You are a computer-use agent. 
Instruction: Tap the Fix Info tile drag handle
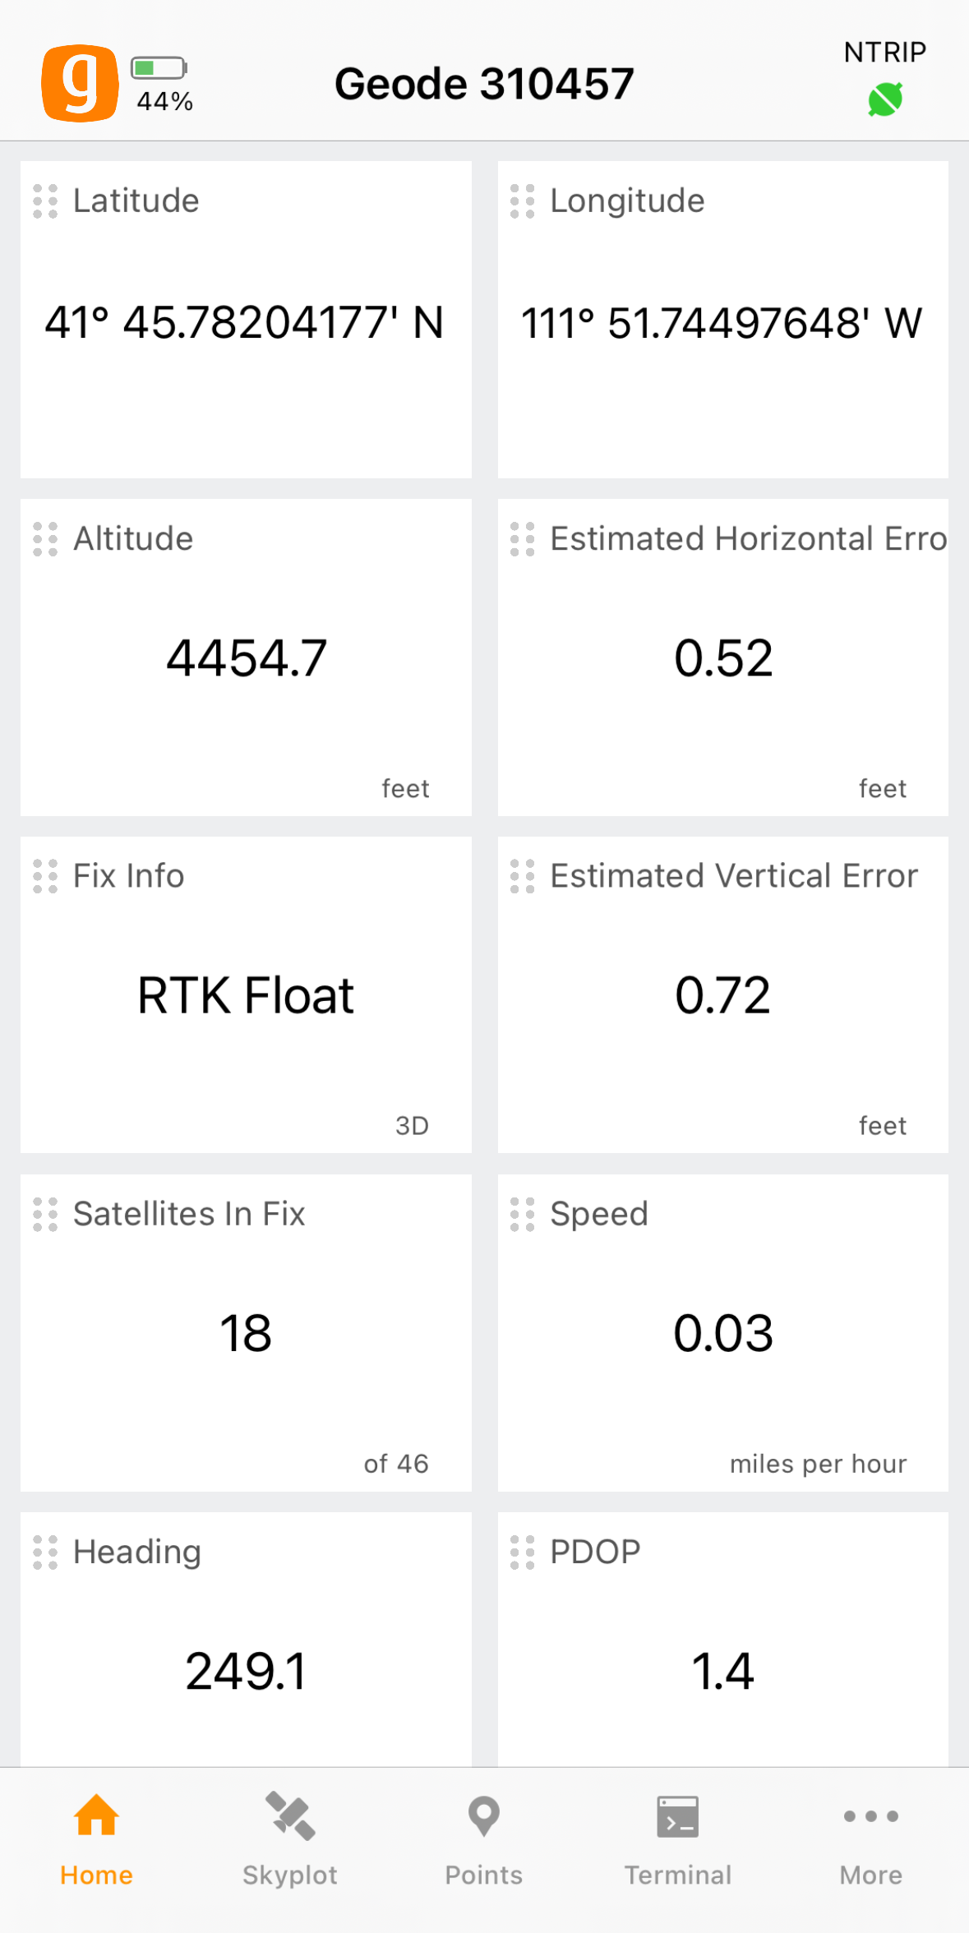[45, 876]
